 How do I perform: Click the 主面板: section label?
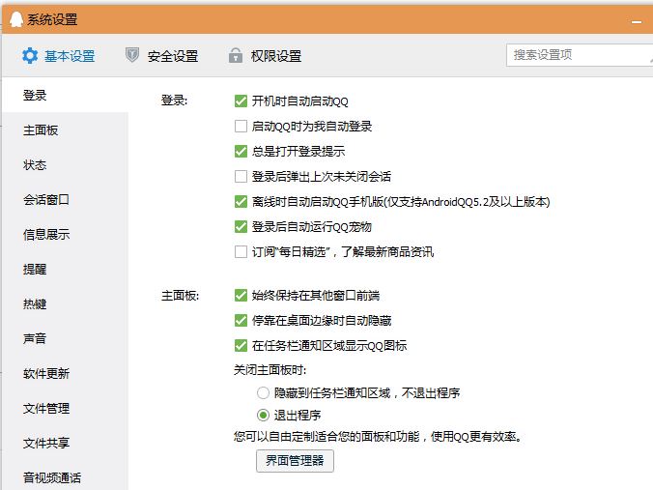click(180, 296)
